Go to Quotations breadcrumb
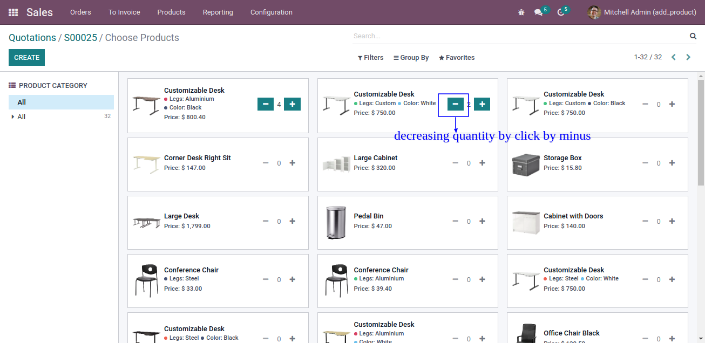This screenshot has height=343, width=705. [x=32, y=38]
